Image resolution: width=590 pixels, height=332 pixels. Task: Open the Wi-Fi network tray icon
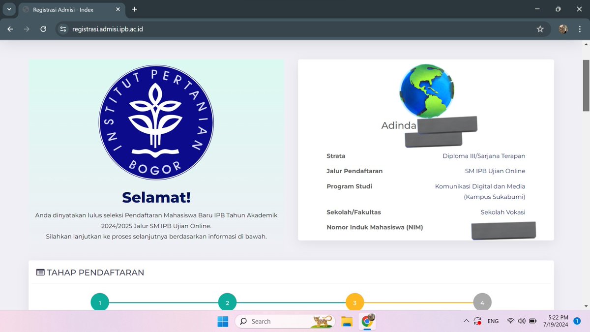pyautogui.click(x=510, y=321)
